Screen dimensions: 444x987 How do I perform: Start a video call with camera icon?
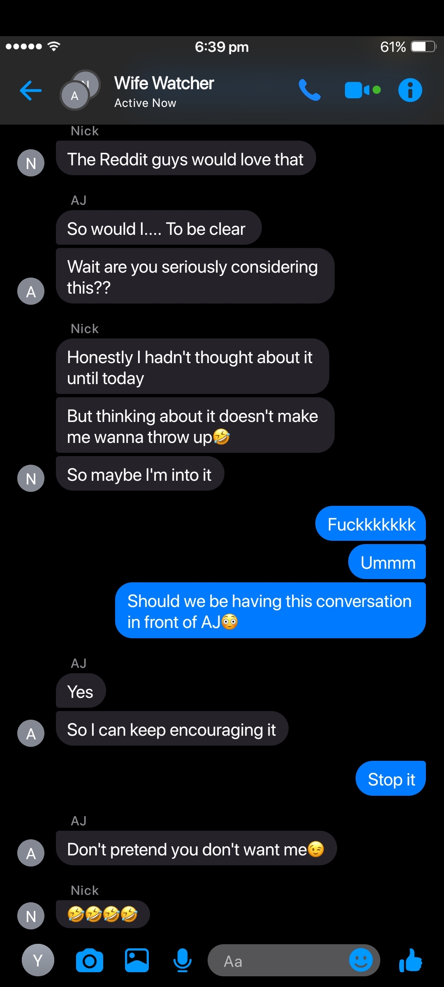(x=362, y=90)
